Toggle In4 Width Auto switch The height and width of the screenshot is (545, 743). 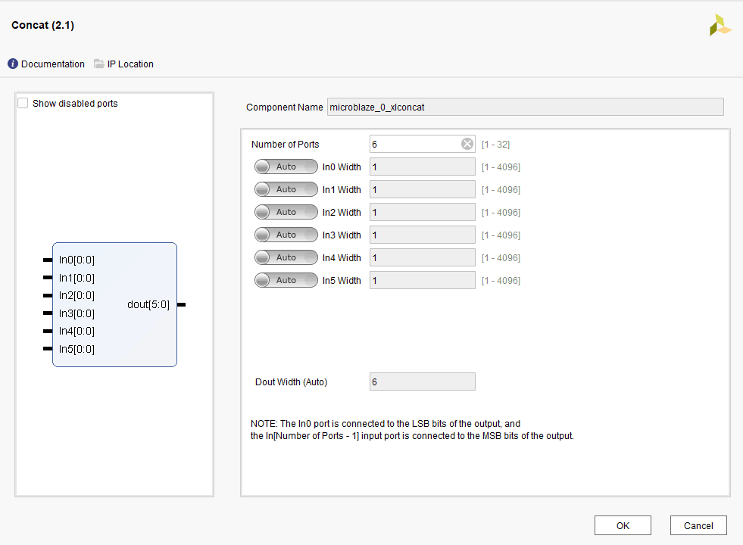coord(286,258)
